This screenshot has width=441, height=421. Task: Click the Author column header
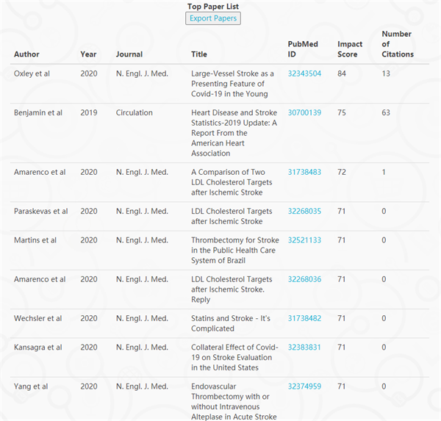pos(26,54)
